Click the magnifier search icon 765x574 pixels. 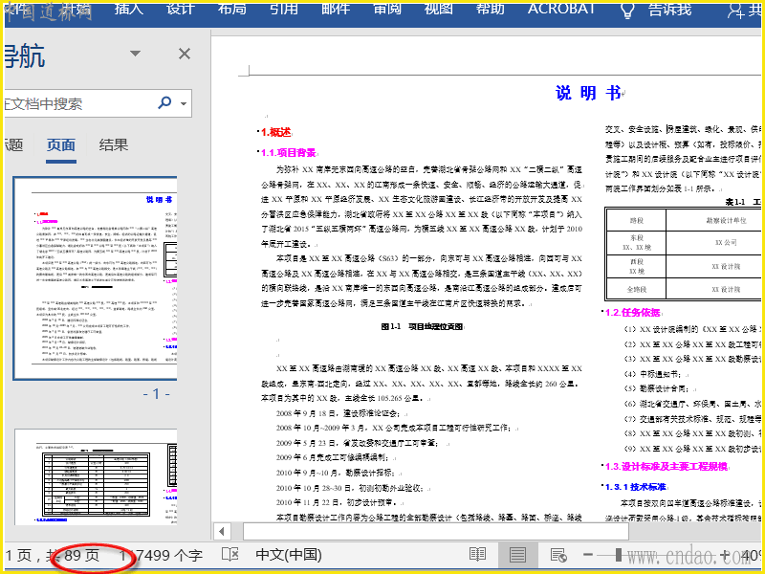click(x=164, y=102)
